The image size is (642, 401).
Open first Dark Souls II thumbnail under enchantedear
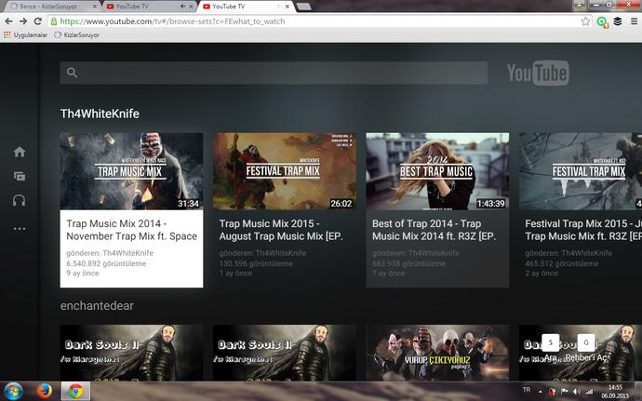click(x=131, y=353)
